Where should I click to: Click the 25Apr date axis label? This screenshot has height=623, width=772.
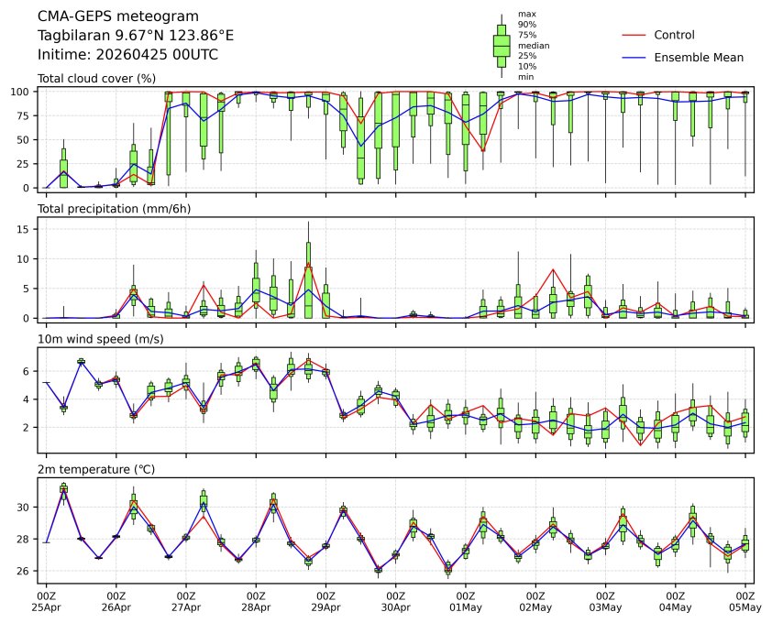tap(46, 607)
